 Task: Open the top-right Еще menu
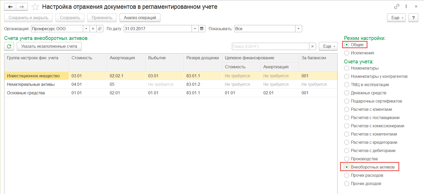tap(396, 18)
